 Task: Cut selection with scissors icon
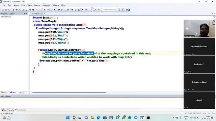tap(27, 10)
